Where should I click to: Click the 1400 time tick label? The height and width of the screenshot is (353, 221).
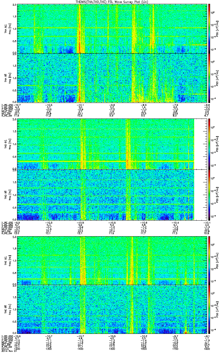pyautogui.click(x=80, y=349)
